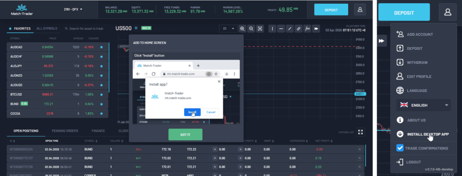Toggle favorite star for AUDCHF

102,56
